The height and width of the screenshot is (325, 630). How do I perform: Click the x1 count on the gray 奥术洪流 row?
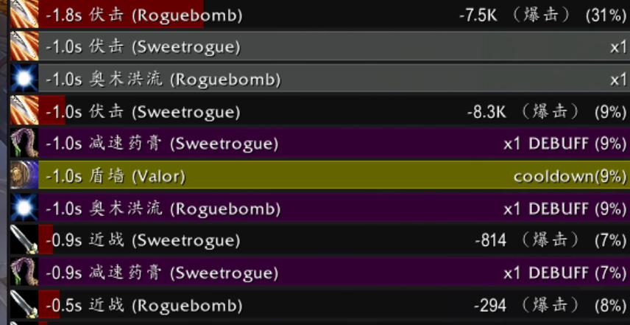(618, 80)
